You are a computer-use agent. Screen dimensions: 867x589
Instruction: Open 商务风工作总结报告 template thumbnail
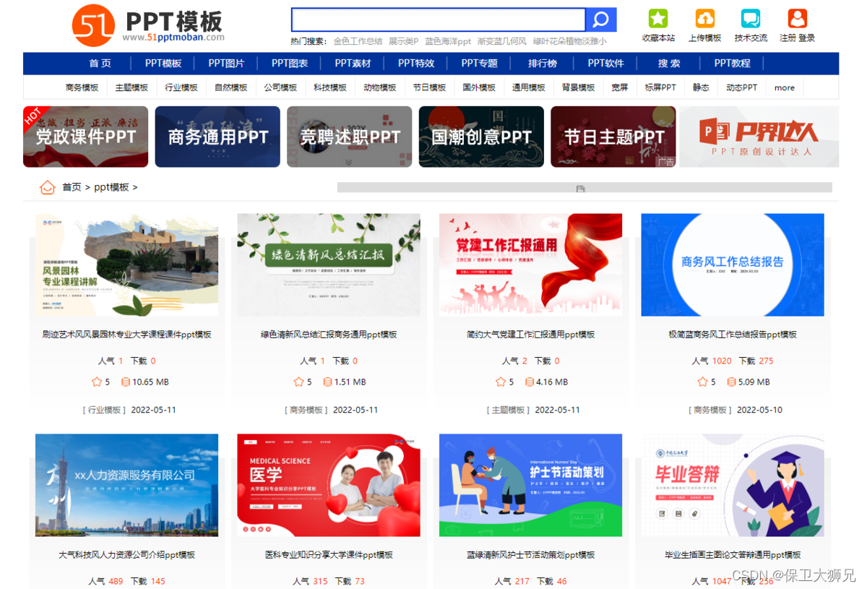(x=733, y=265)
